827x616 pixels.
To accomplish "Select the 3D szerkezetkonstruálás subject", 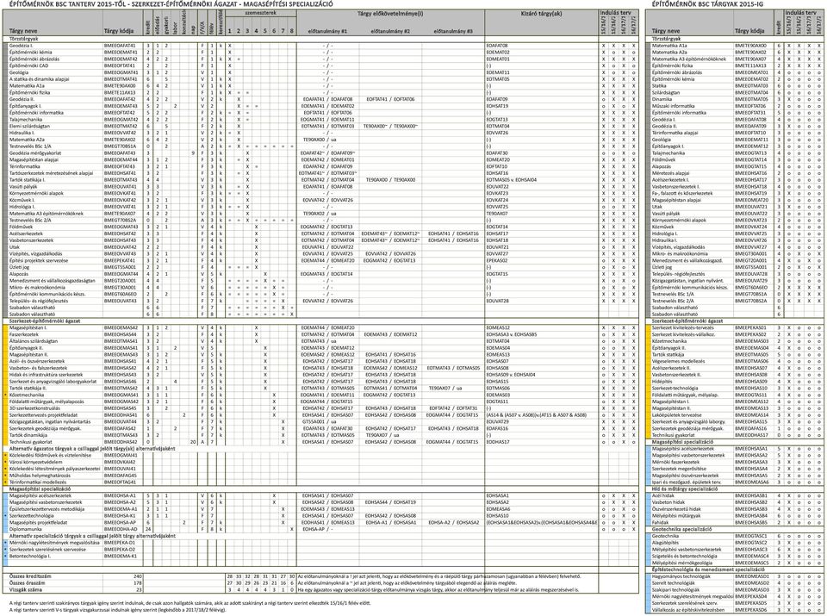I will pos(34,408).
